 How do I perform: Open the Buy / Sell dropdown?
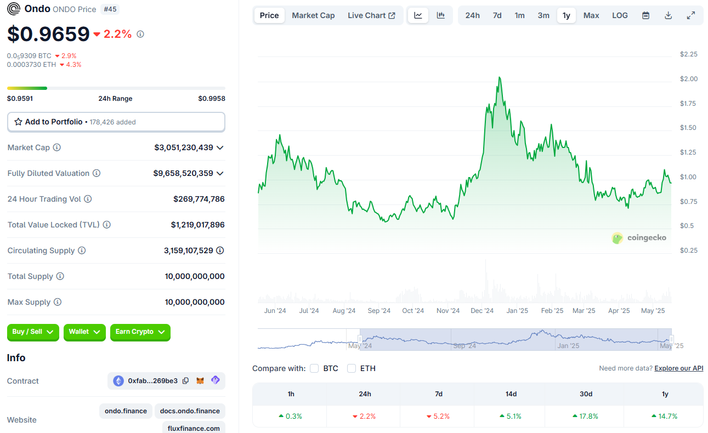point(33,332)
